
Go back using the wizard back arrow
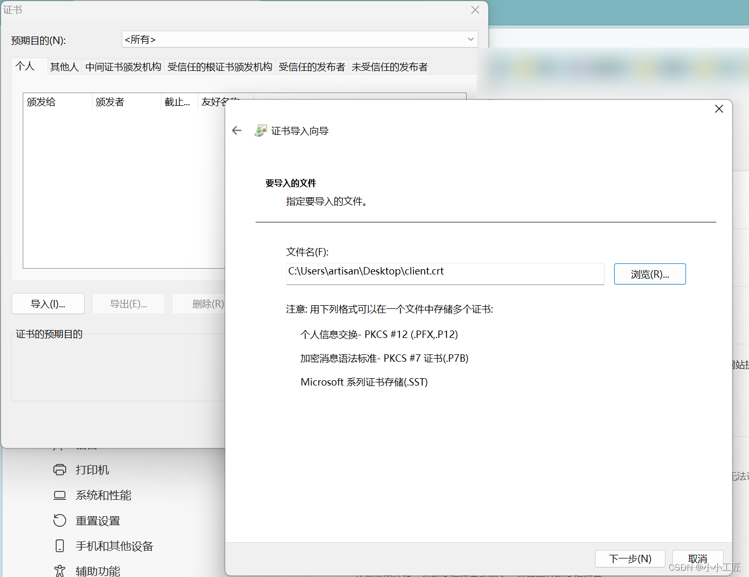point(236,131)
